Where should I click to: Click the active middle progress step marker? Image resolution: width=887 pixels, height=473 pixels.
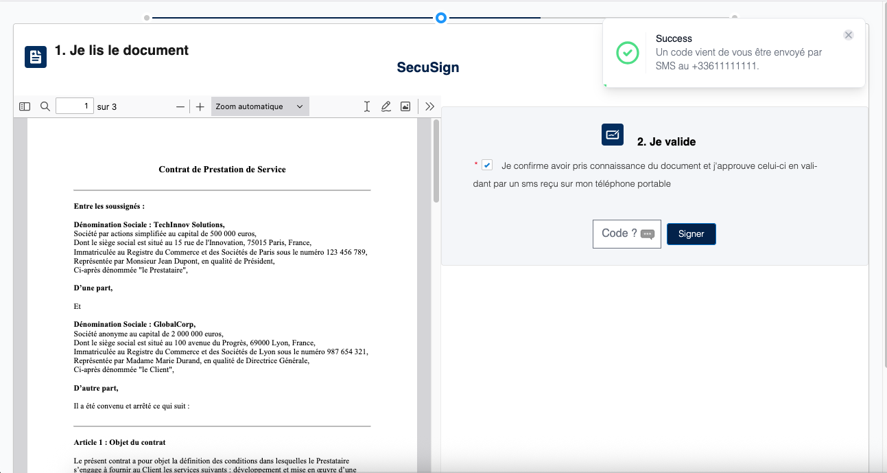(441, 18)
